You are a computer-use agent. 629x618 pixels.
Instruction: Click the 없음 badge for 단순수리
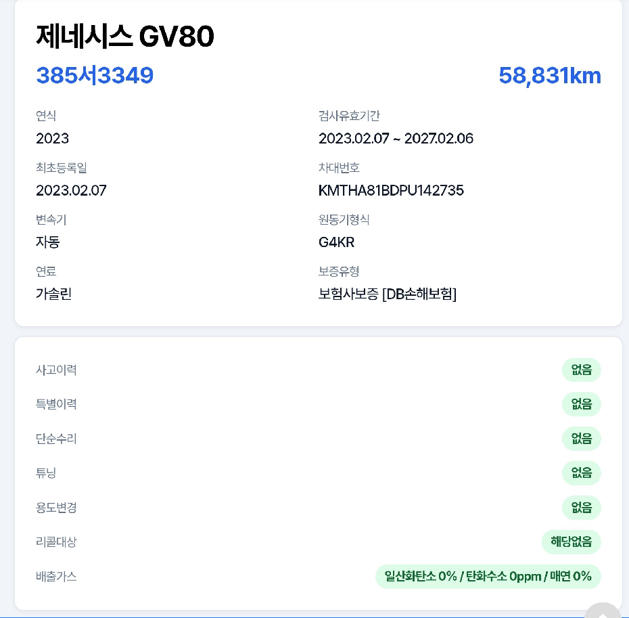581,439
